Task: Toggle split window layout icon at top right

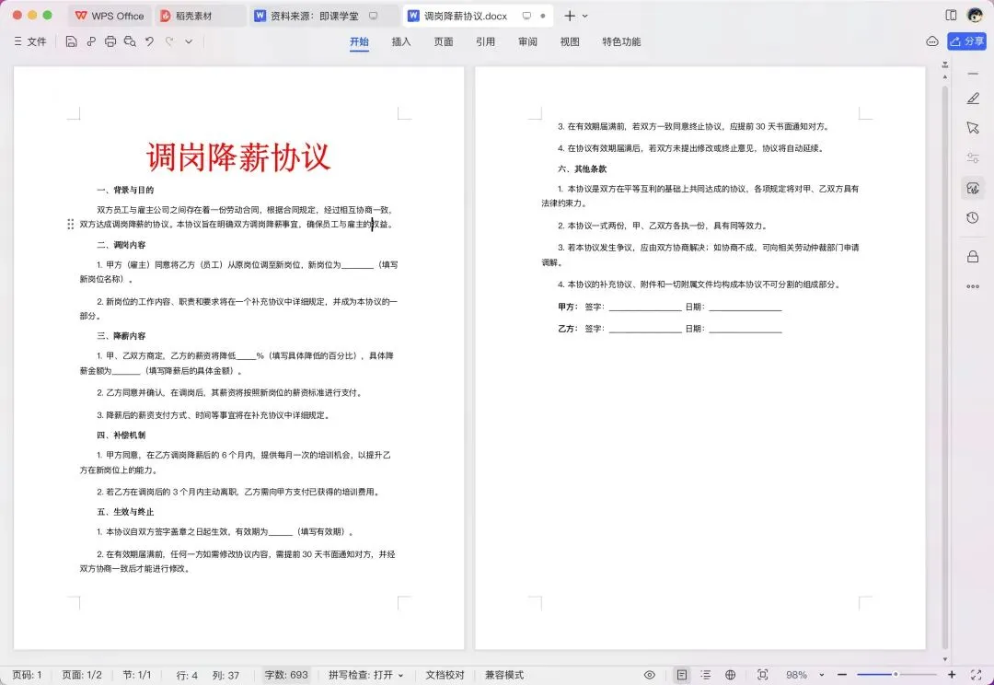Action: tap(951, 16)
